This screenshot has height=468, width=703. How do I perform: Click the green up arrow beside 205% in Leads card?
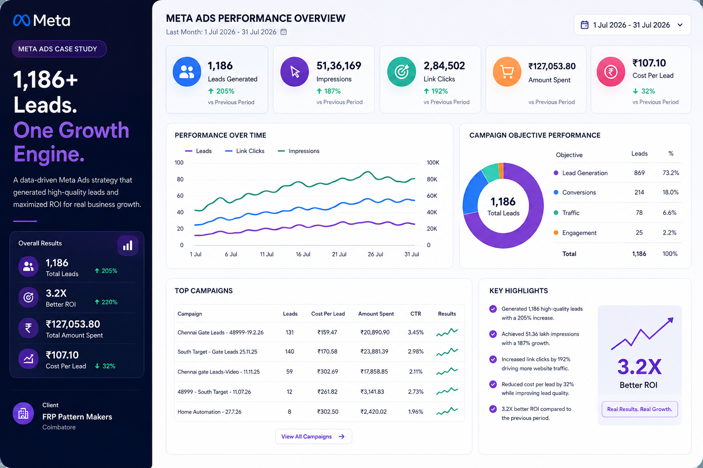tap(211, 91)
